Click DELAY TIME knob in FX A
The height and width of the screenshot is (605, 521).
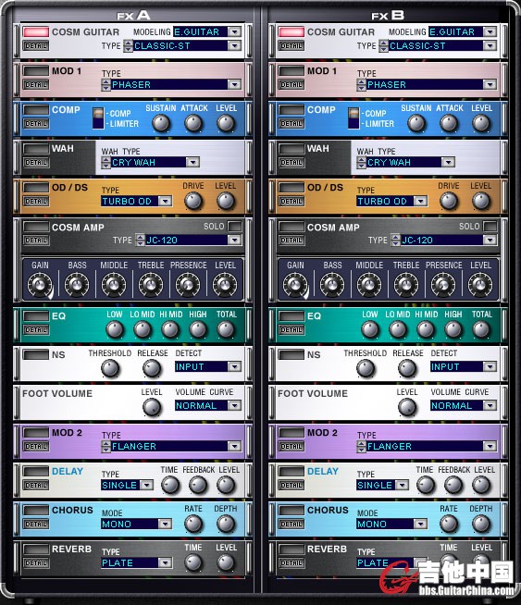(170, 485)
